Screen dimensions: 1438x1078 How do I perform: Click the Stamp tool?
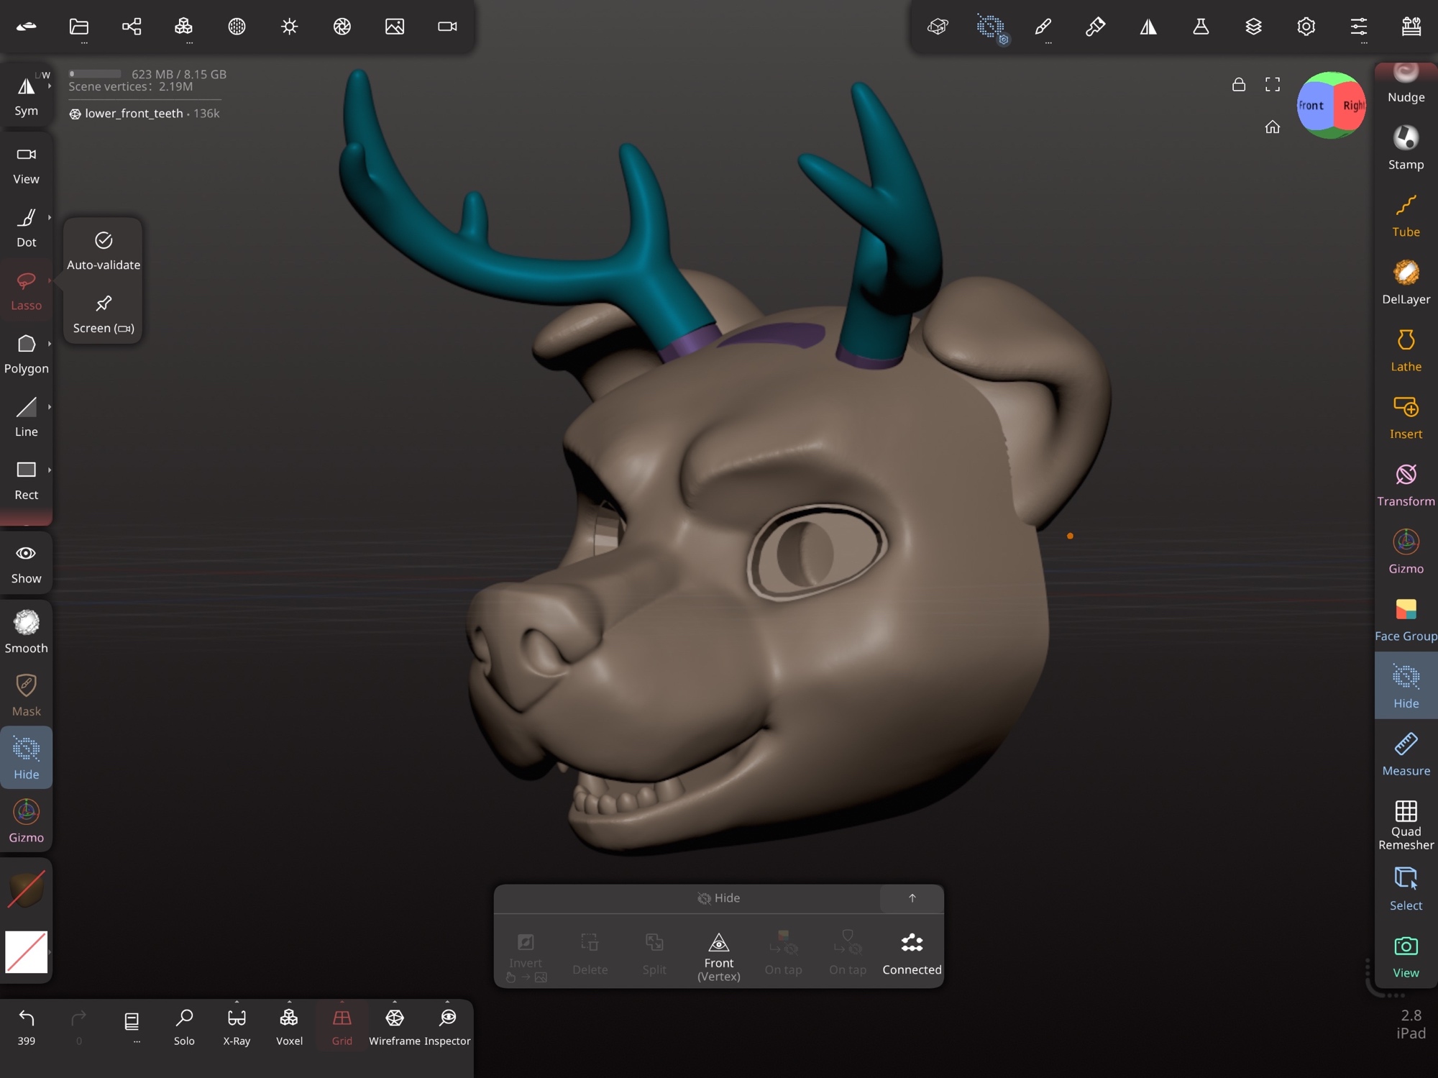(1405, 147)
